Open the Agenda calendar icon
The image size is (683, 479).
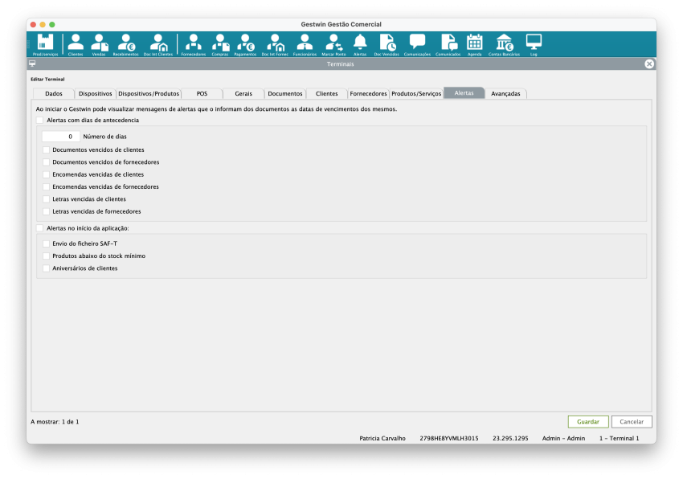474,43
